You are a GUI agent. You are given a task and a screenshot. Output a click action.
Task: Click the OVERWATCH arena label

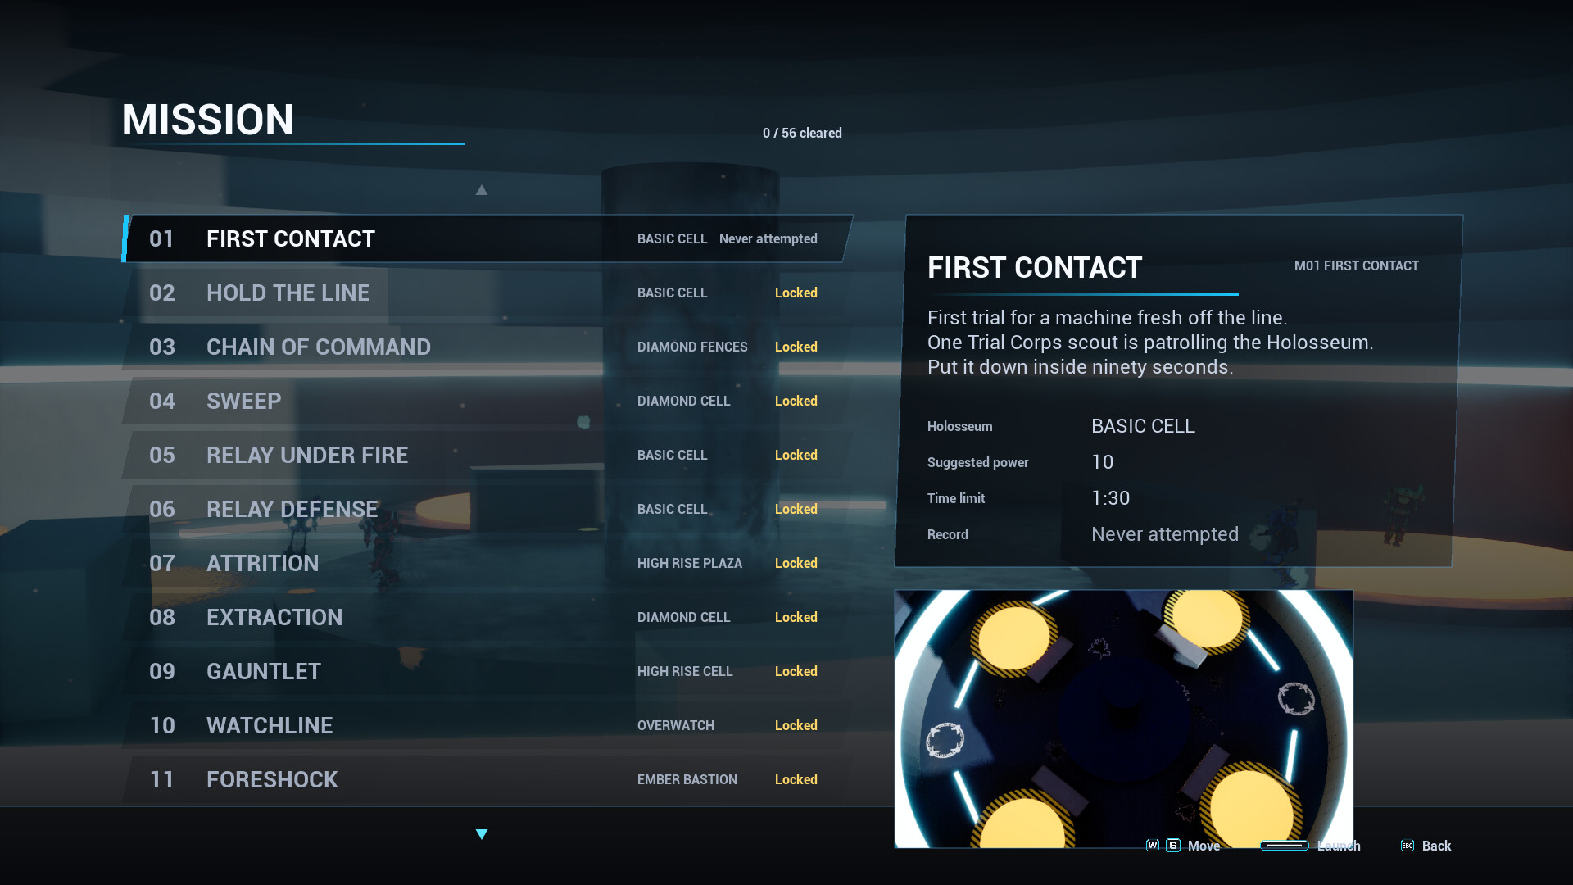coord(675,725)
